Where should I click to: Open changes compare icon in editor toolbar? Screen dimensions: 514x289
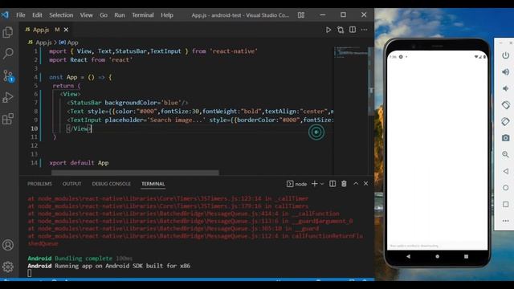341,30
